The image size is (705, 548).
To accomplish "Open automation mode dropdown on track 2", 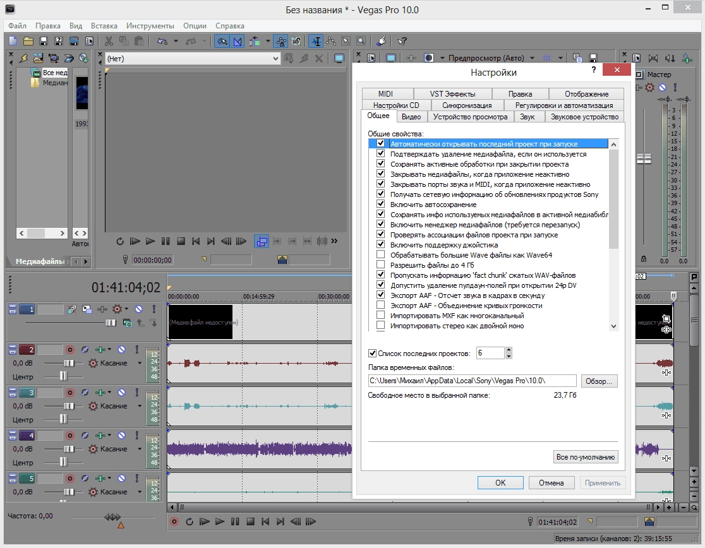I will tap(140, 363).
